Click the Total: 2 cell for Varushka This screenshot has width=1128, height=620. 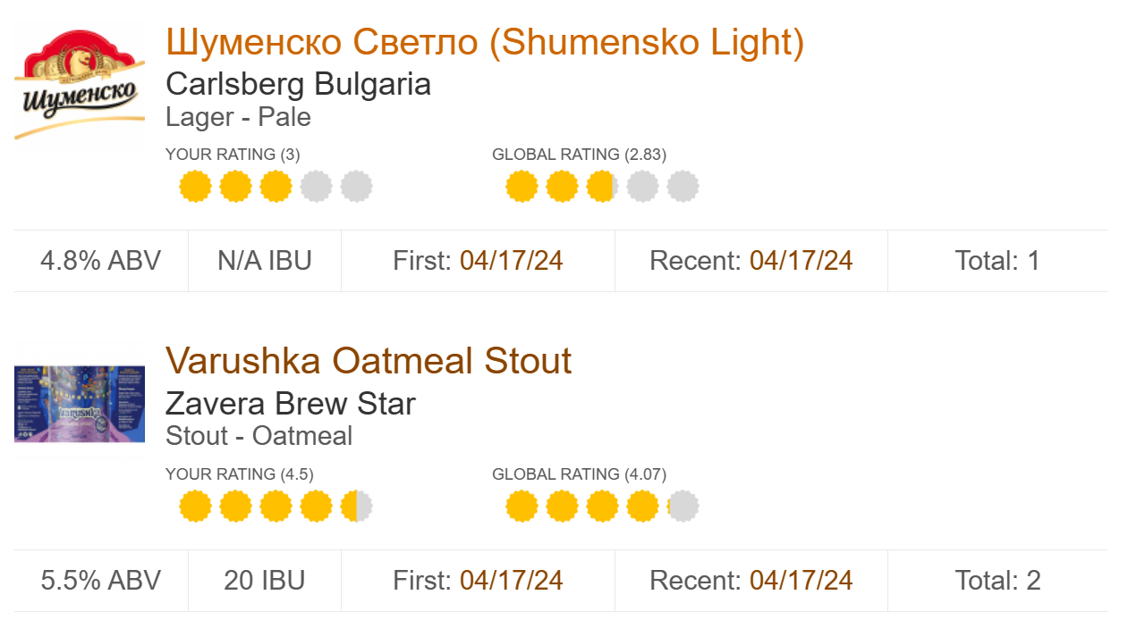click(997, 581)
